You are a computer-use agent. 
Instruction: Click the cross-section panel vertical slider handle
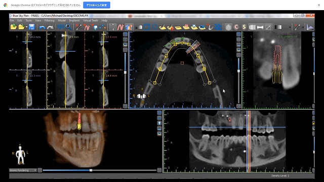point(125,72)
